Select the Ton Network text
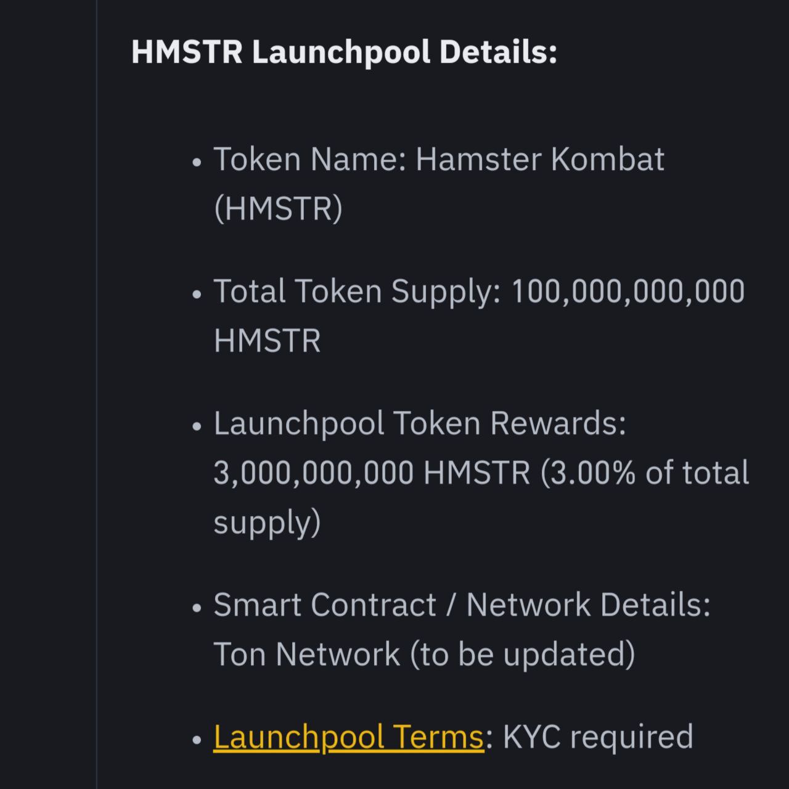The width and height of the screenshot is (789, 789). [306, 654]
